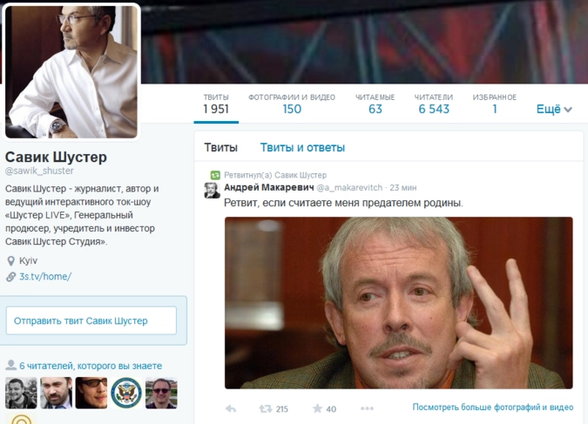The width and height of the screenshot is (588, 424).
Task: Open the Фотографии и видео tab
Action: tap(292, 104)
